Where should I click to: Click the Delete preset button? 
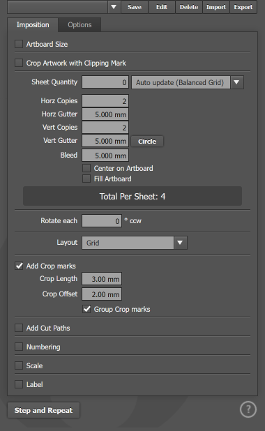(189, 7)
